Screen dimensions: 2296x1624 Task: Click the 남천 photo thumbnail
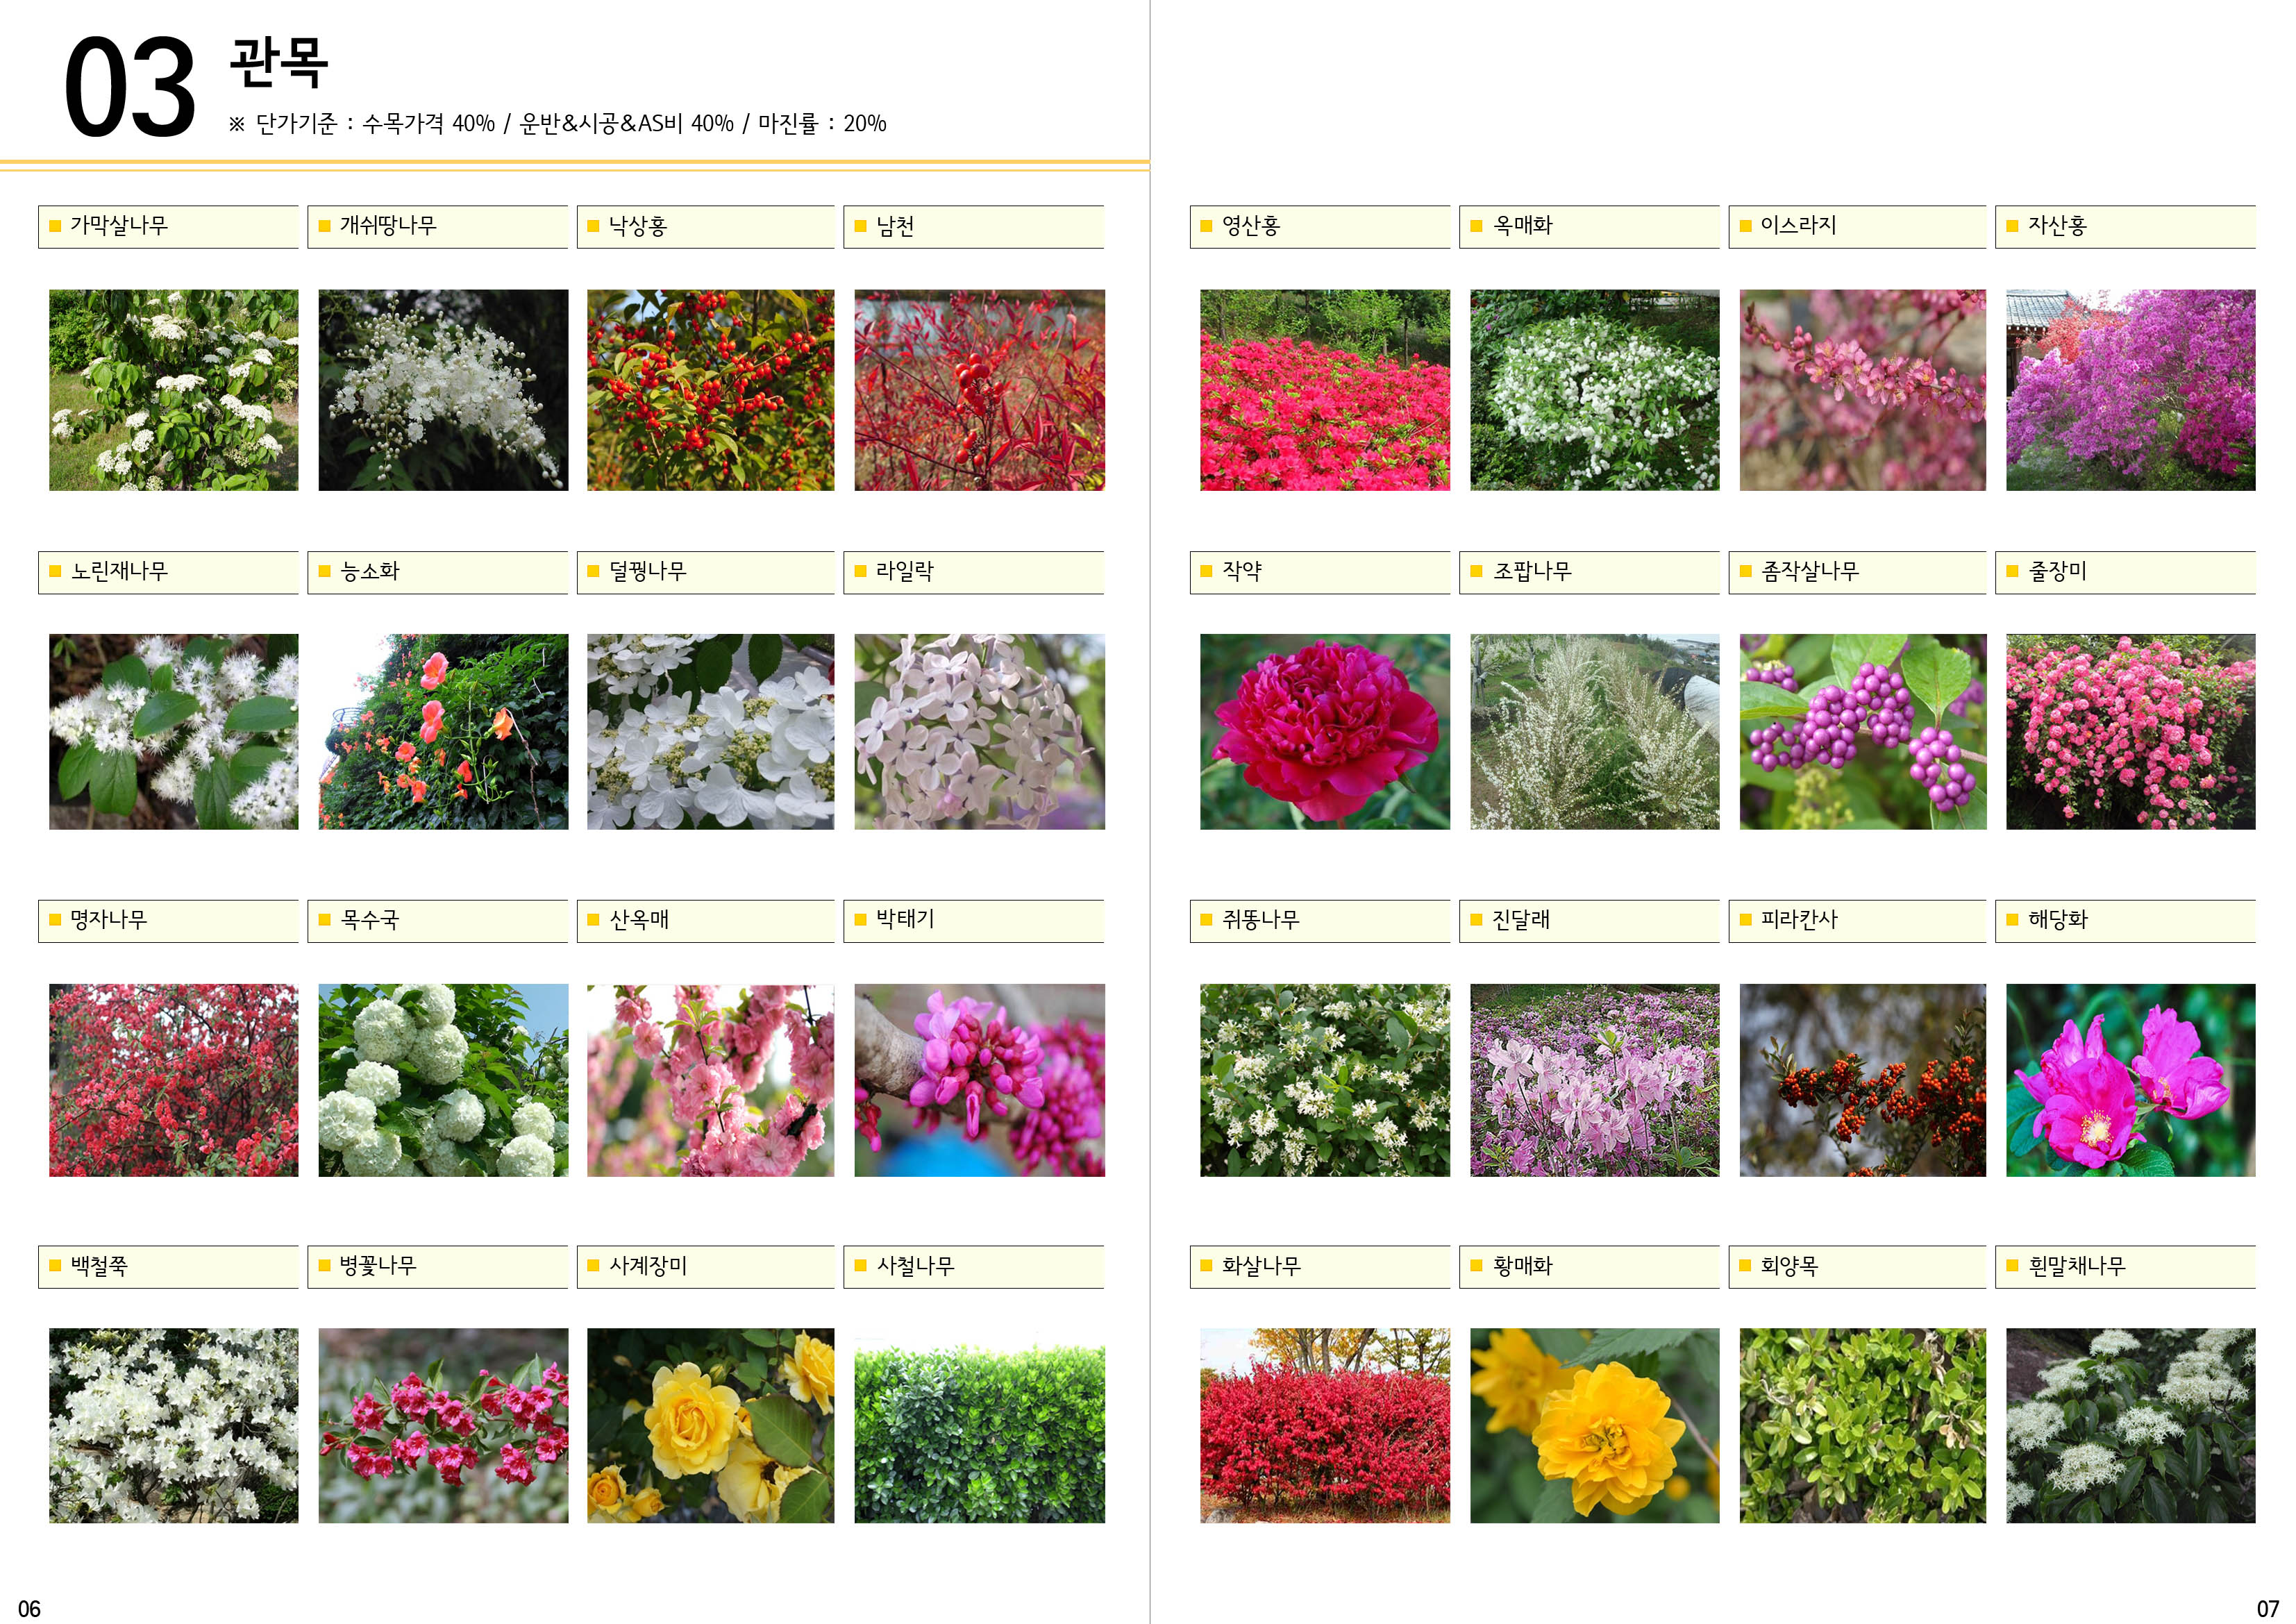tap(979, 390)
